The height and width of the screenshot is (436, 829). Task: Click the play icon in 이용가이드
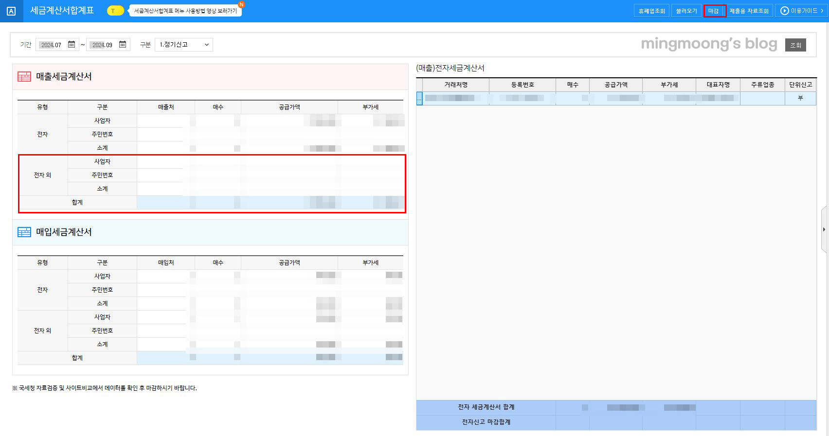pos(784,11)
